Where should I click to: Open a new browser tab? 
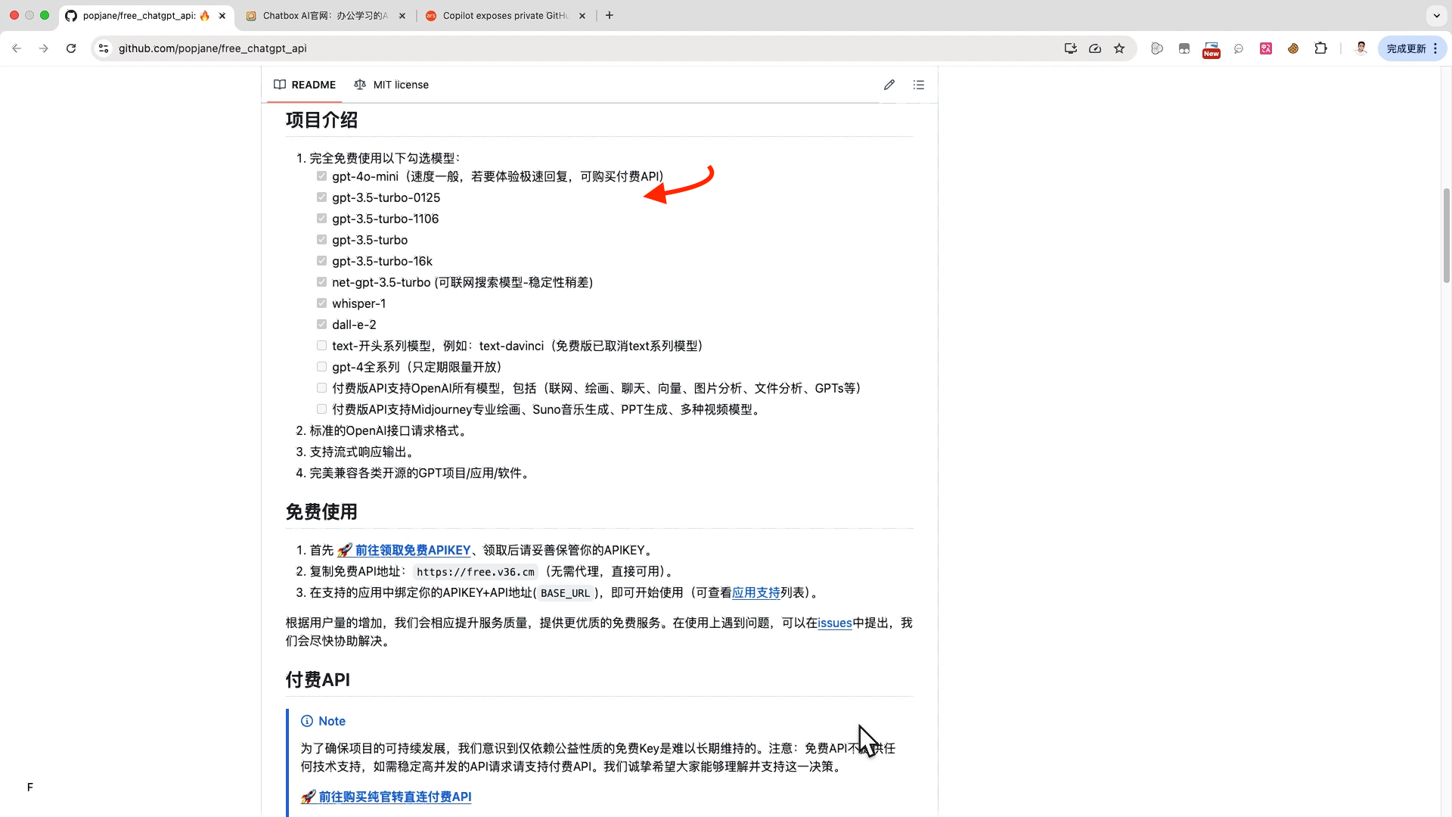coord(610,15)
